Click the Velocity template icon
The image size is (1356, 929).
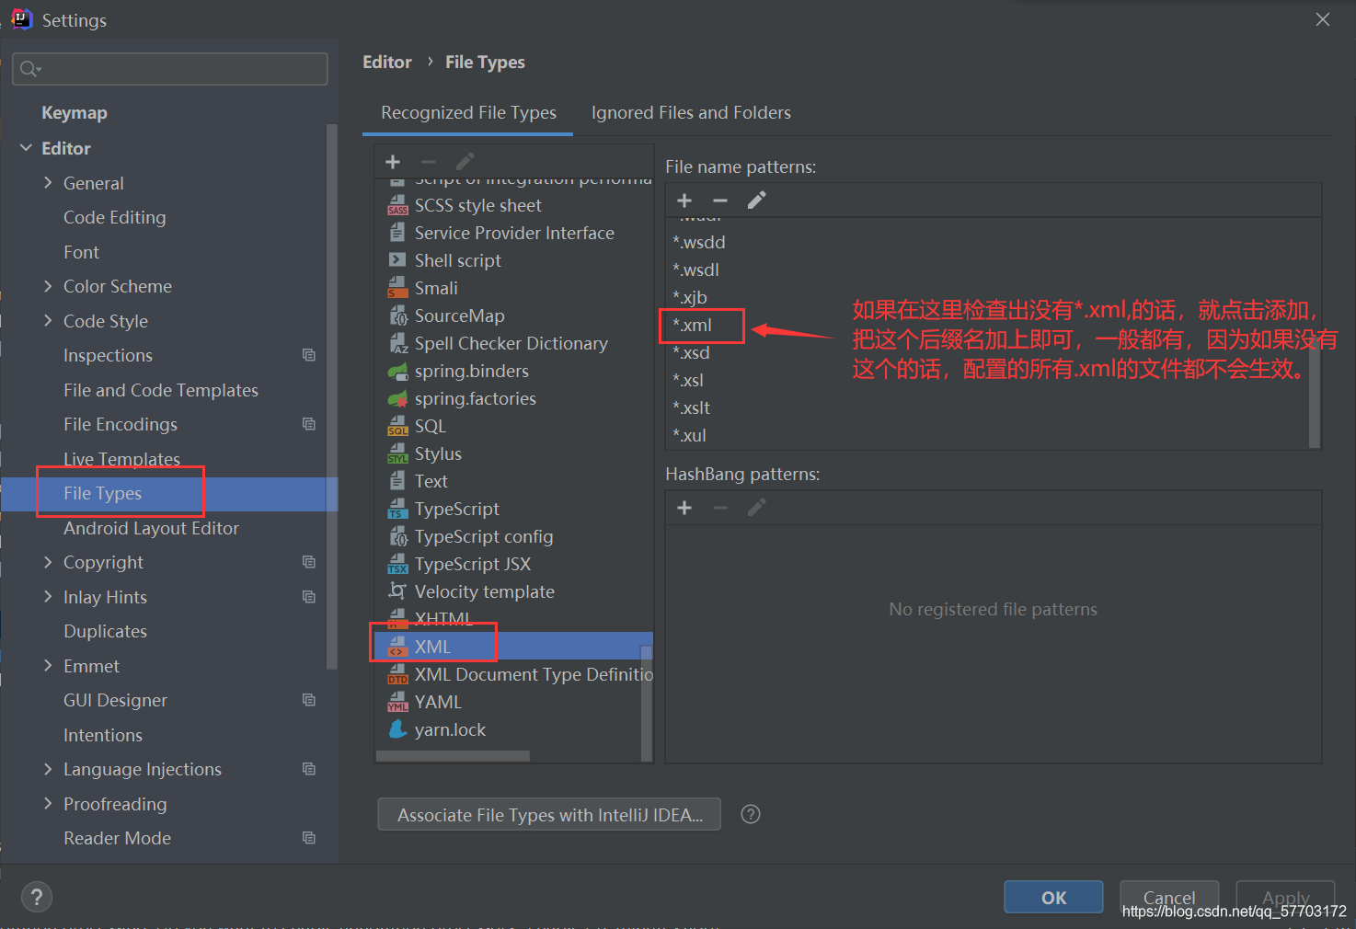(x=397, y=591)
